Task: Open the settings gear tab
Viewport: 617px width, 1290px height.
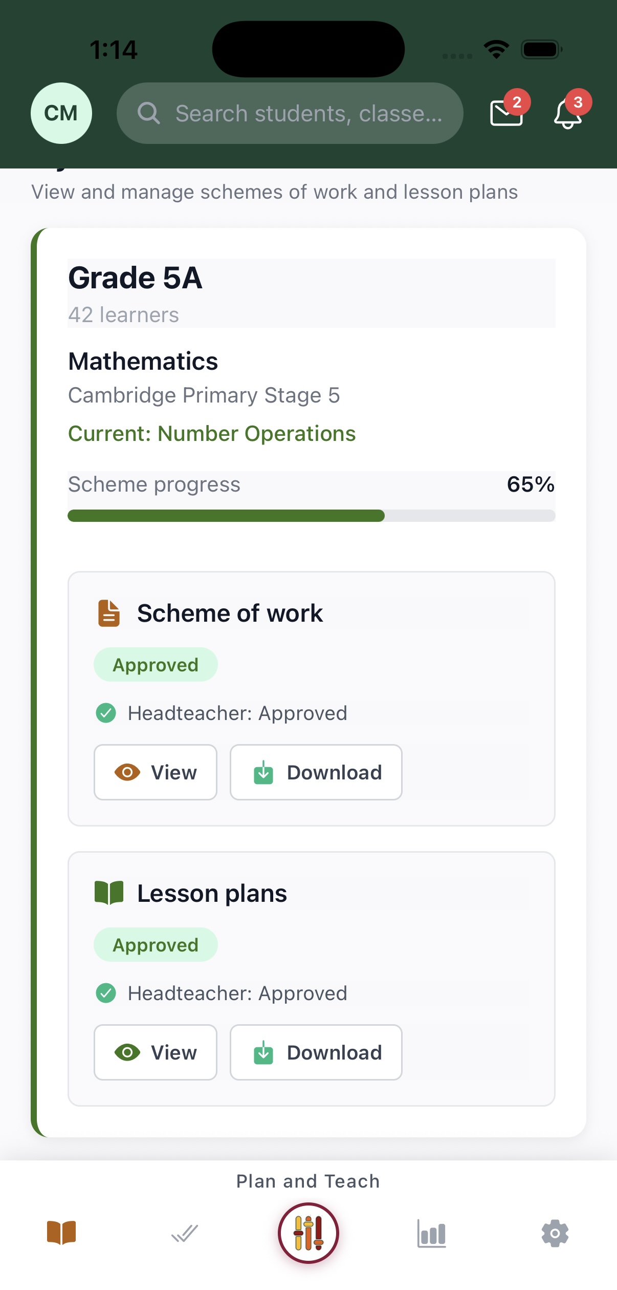Action: pos(555,1233)
